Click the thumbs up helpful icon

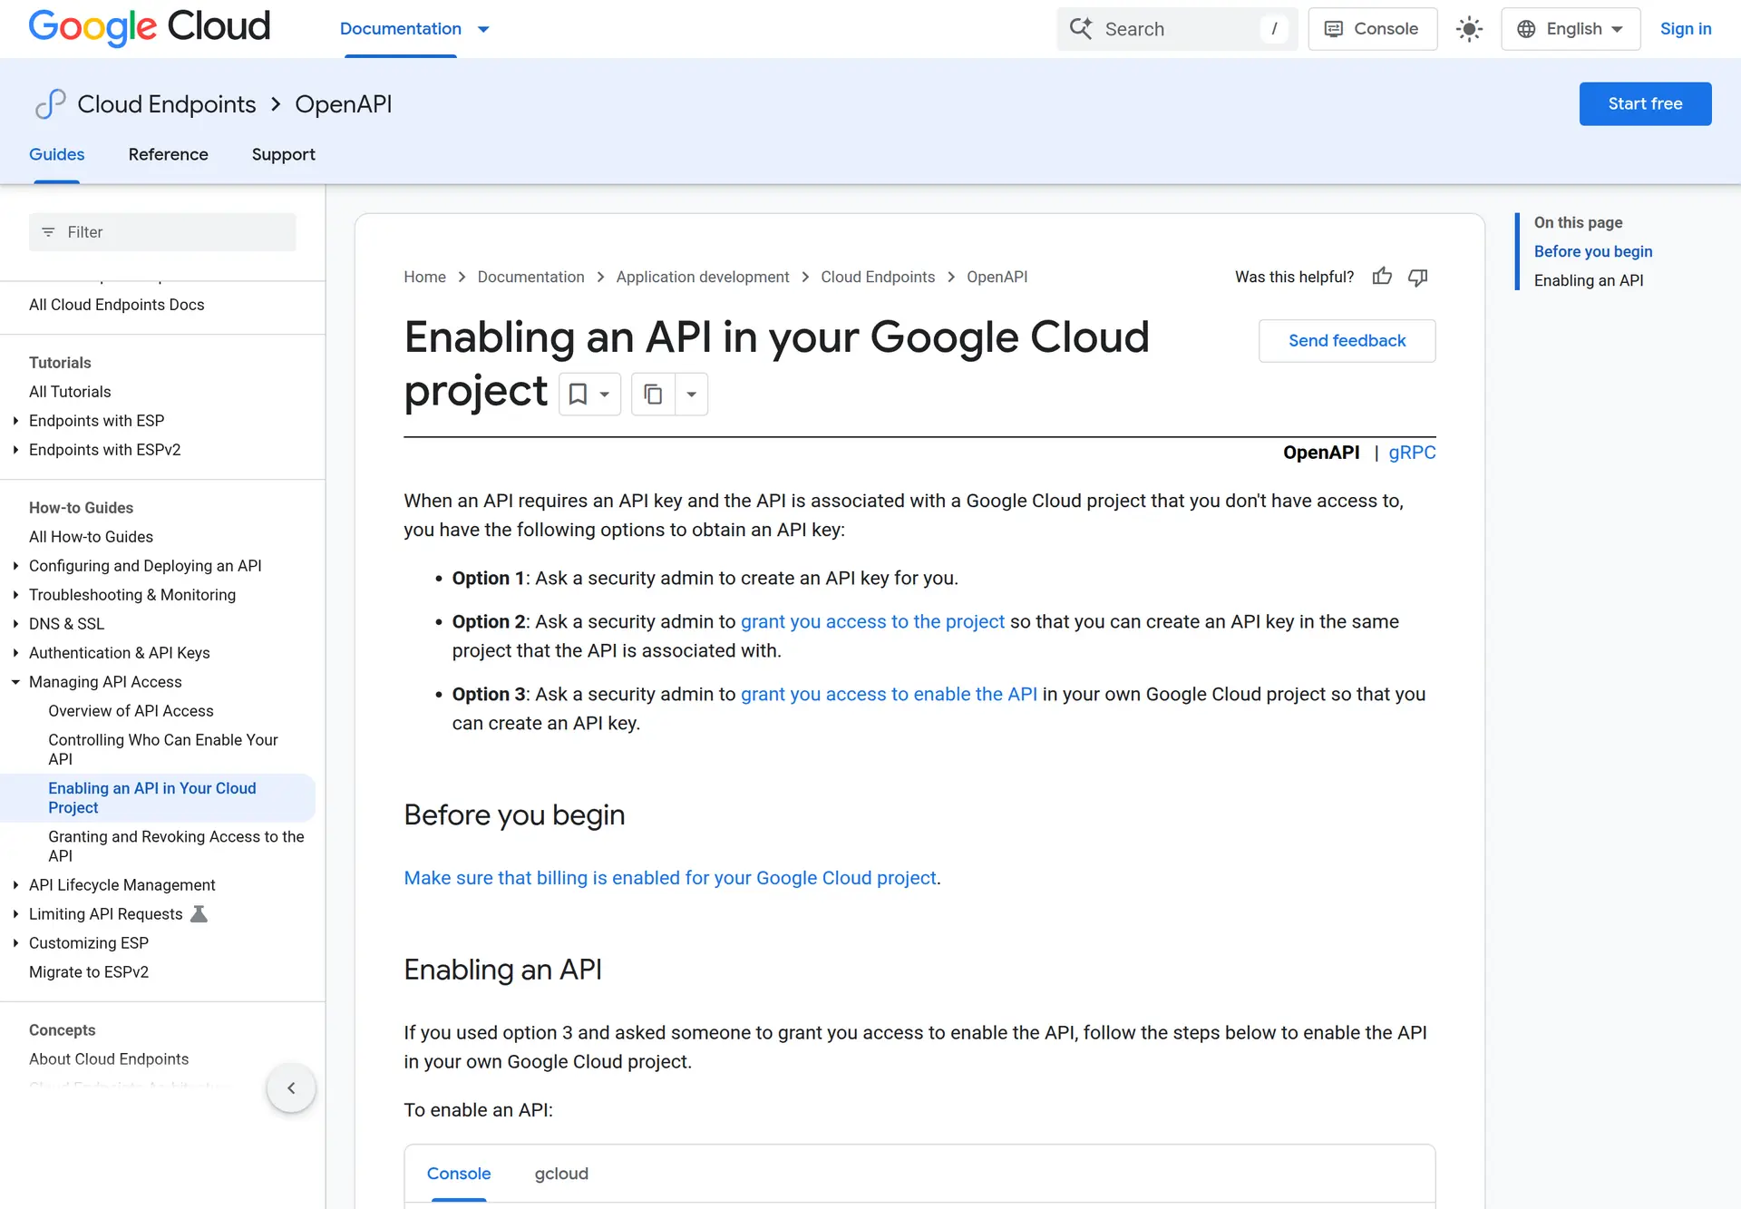[1382, 277]
